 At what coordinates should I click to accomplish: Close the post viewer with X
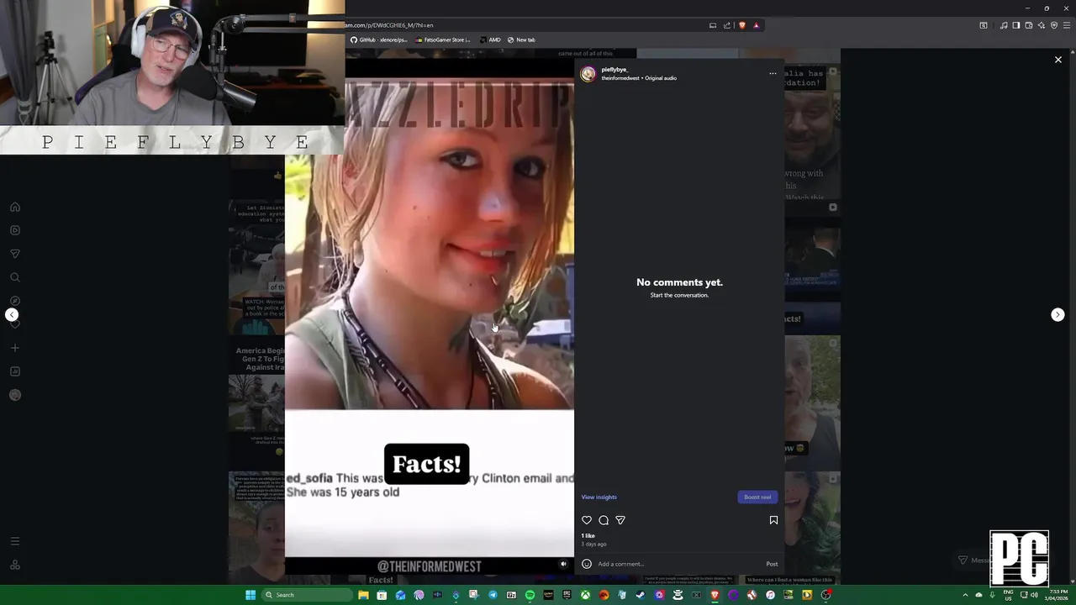pos(1058,60)
